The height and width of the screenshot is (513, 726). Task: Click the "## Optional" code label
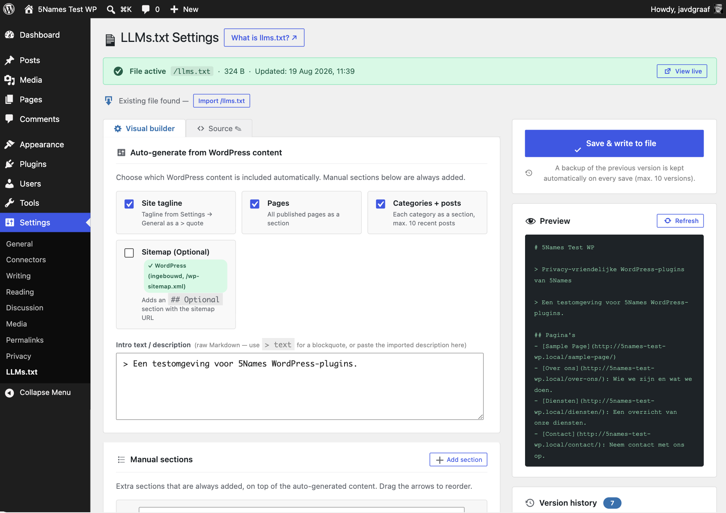coord(195,300)
